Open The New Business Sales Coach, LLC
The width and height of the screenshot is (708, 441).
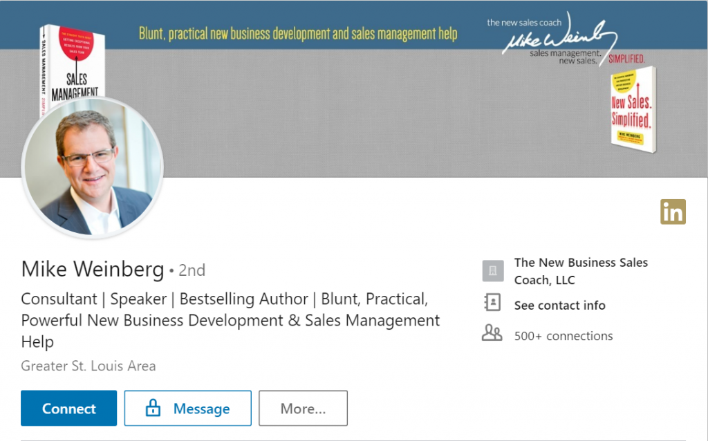[581, 271]
